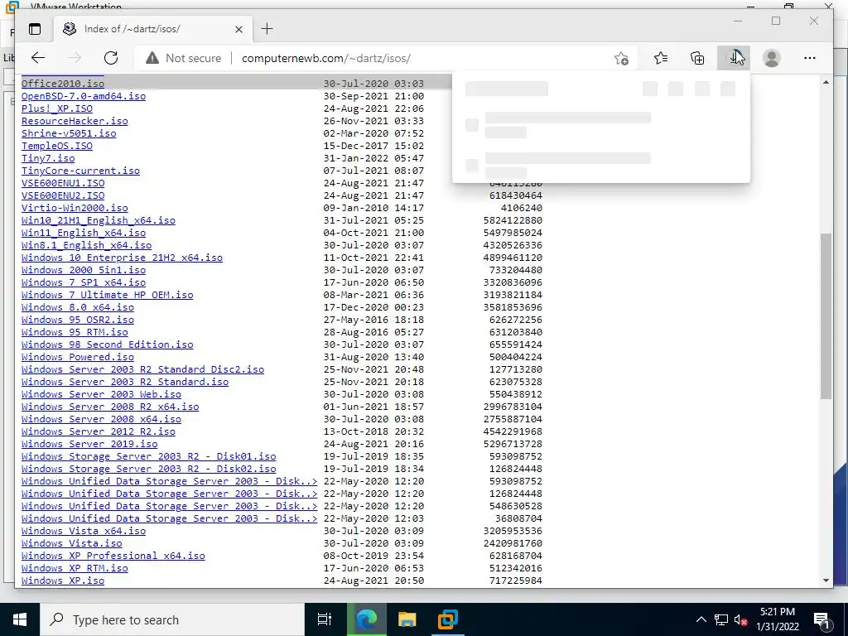Click the page scrollbar down arrow

[826, 581]
